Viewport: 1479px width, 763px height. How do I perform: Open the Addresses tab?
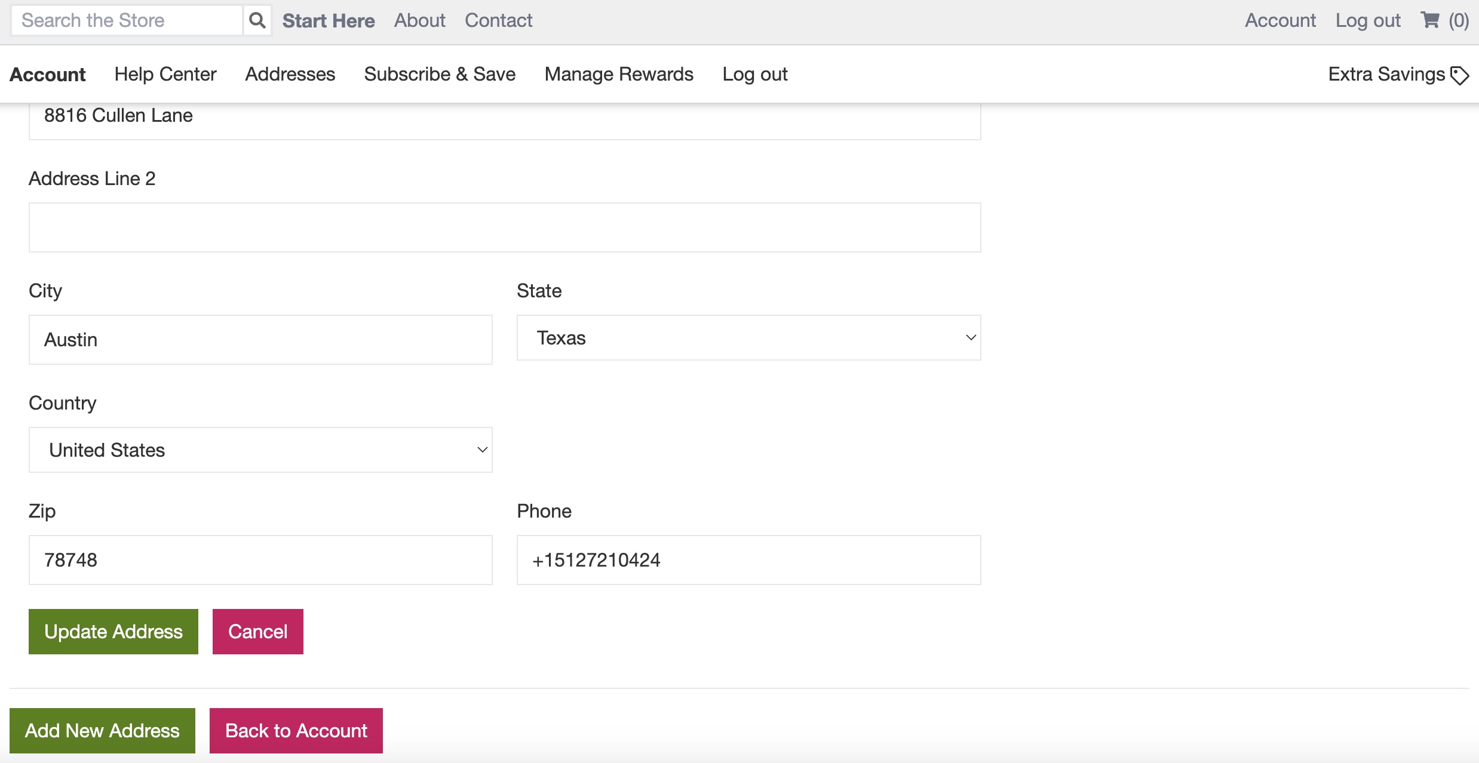pos(290,74)
